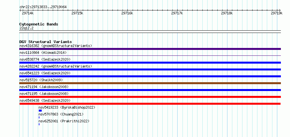Click the left arrow of the ruler
290x137 pixels.
(20, 10)
